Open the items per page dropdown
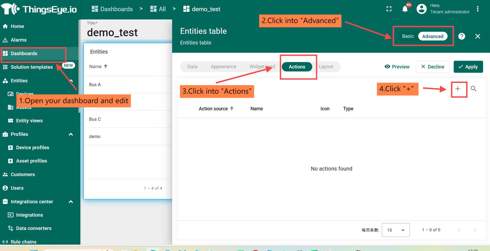This screenshot has width=490, height=251. [x=396, y=230]
